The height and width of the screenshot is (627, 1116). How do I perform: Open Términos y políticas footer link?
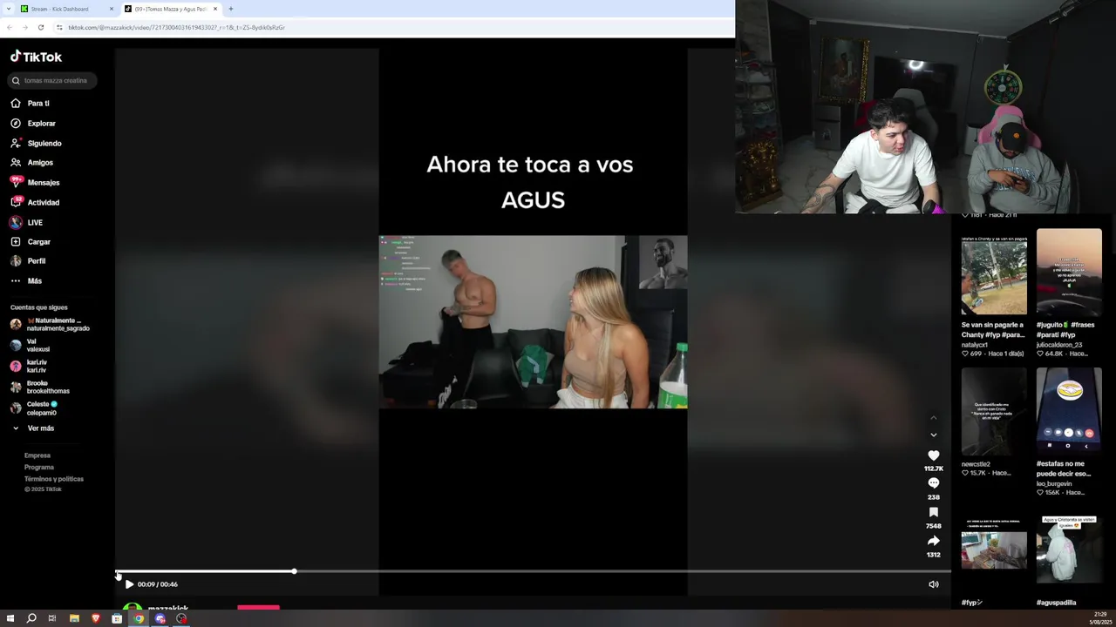54,479
